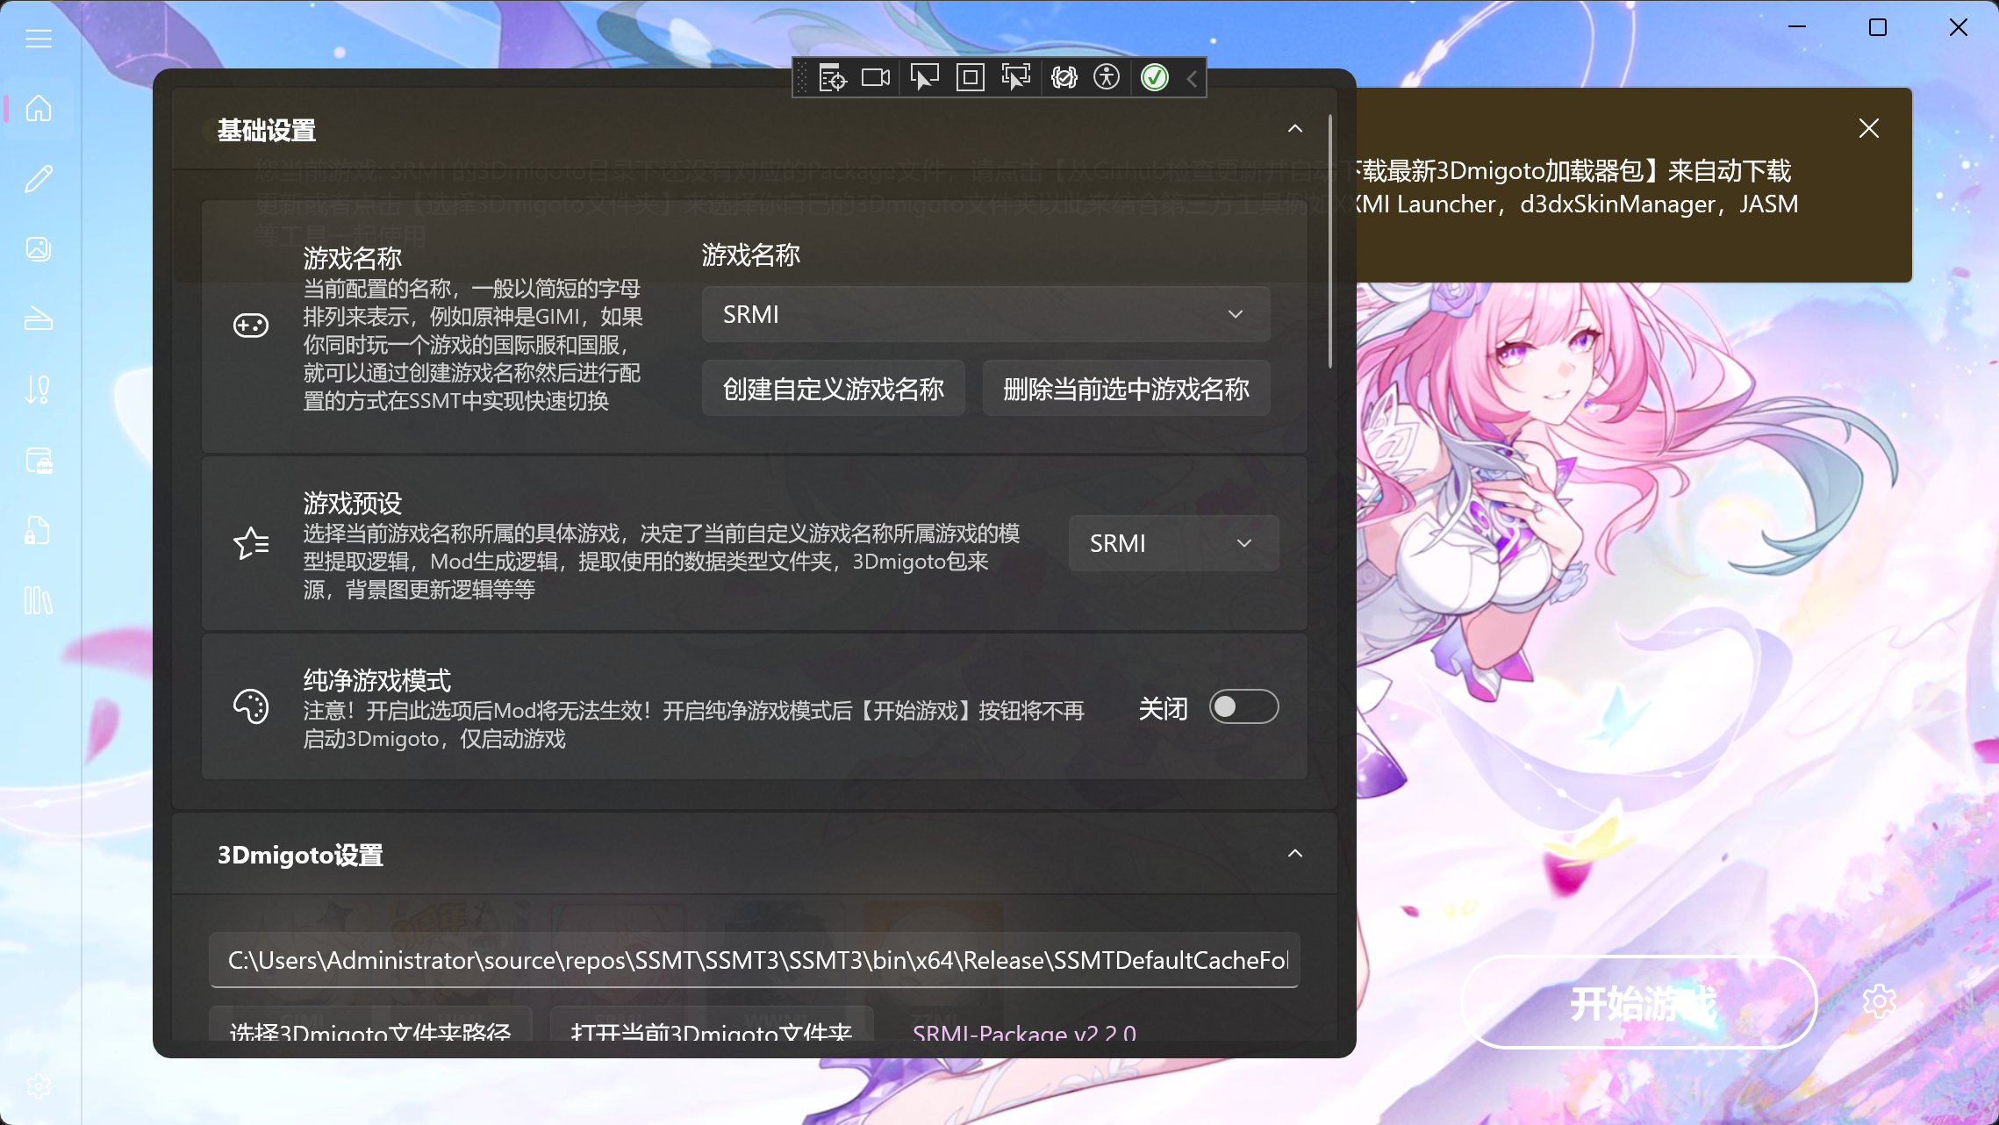Toggle the 纯净游戏模式 switch on
Screen dimensions: 1999x1125
pos(1243,706)
